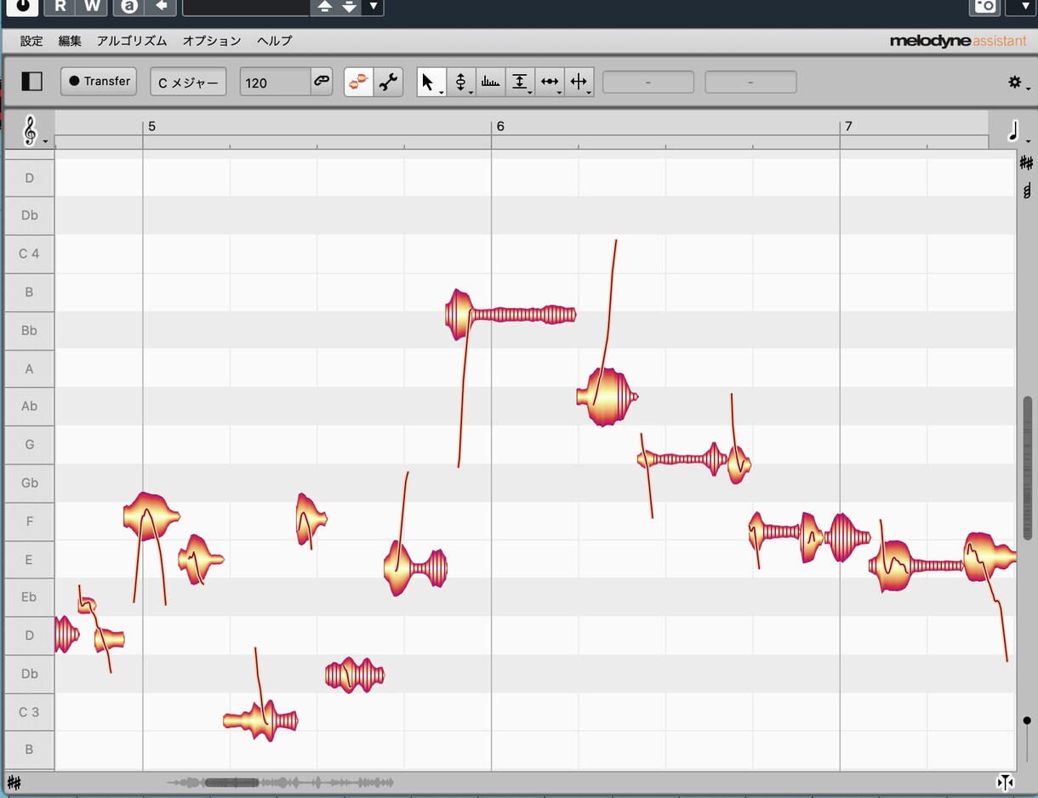
Task: Click the circled 'a' automation icon
Action: tap(129, 7)
